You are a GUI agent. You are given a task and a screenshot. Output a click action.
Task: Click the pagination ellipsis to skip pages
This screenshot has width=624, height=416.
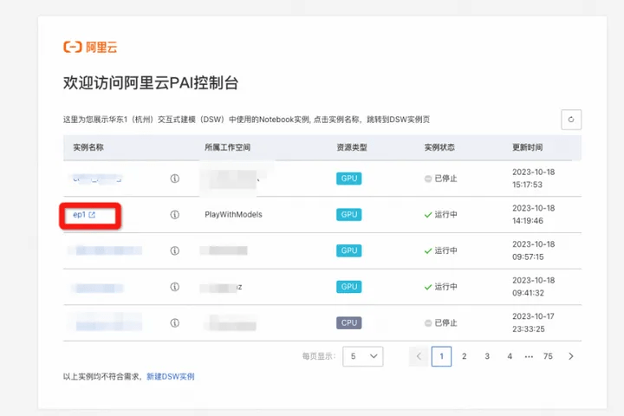tap(529, 357)
